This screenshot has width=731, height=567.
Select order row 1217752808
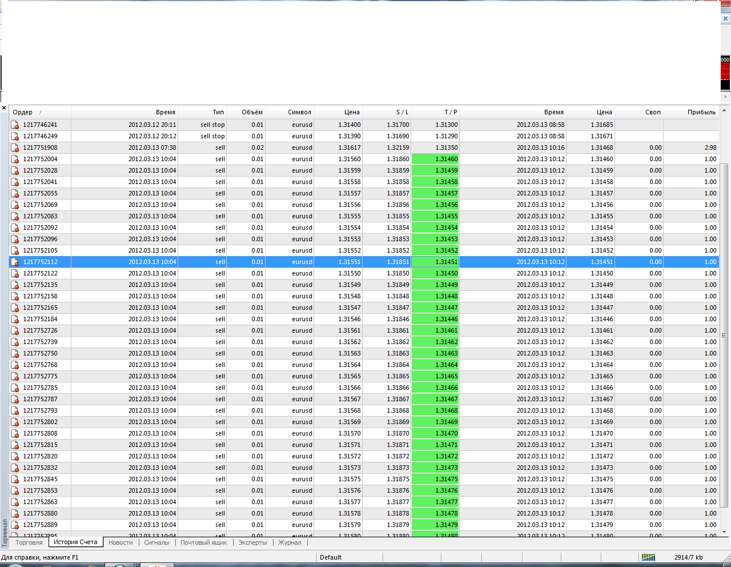coord(364,433)
